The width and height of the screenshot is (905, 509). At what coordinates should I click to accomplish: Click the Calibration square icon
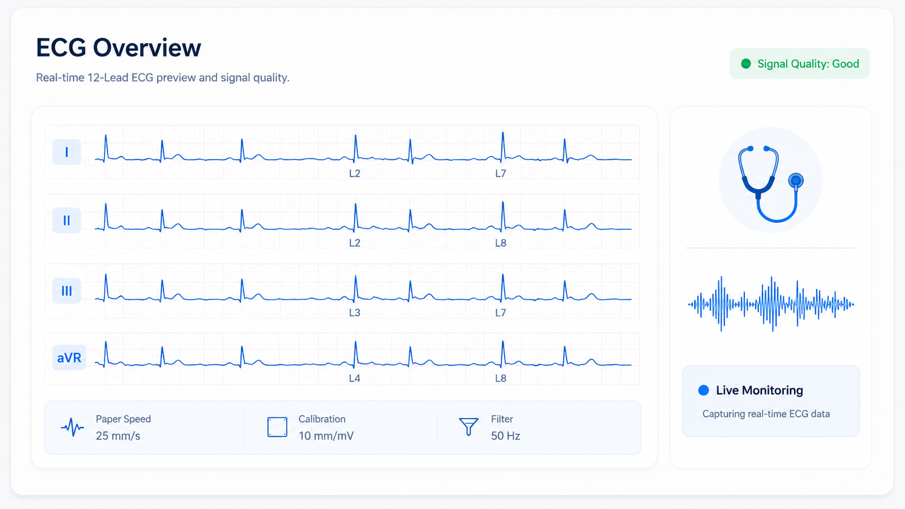tap(277, 427)
